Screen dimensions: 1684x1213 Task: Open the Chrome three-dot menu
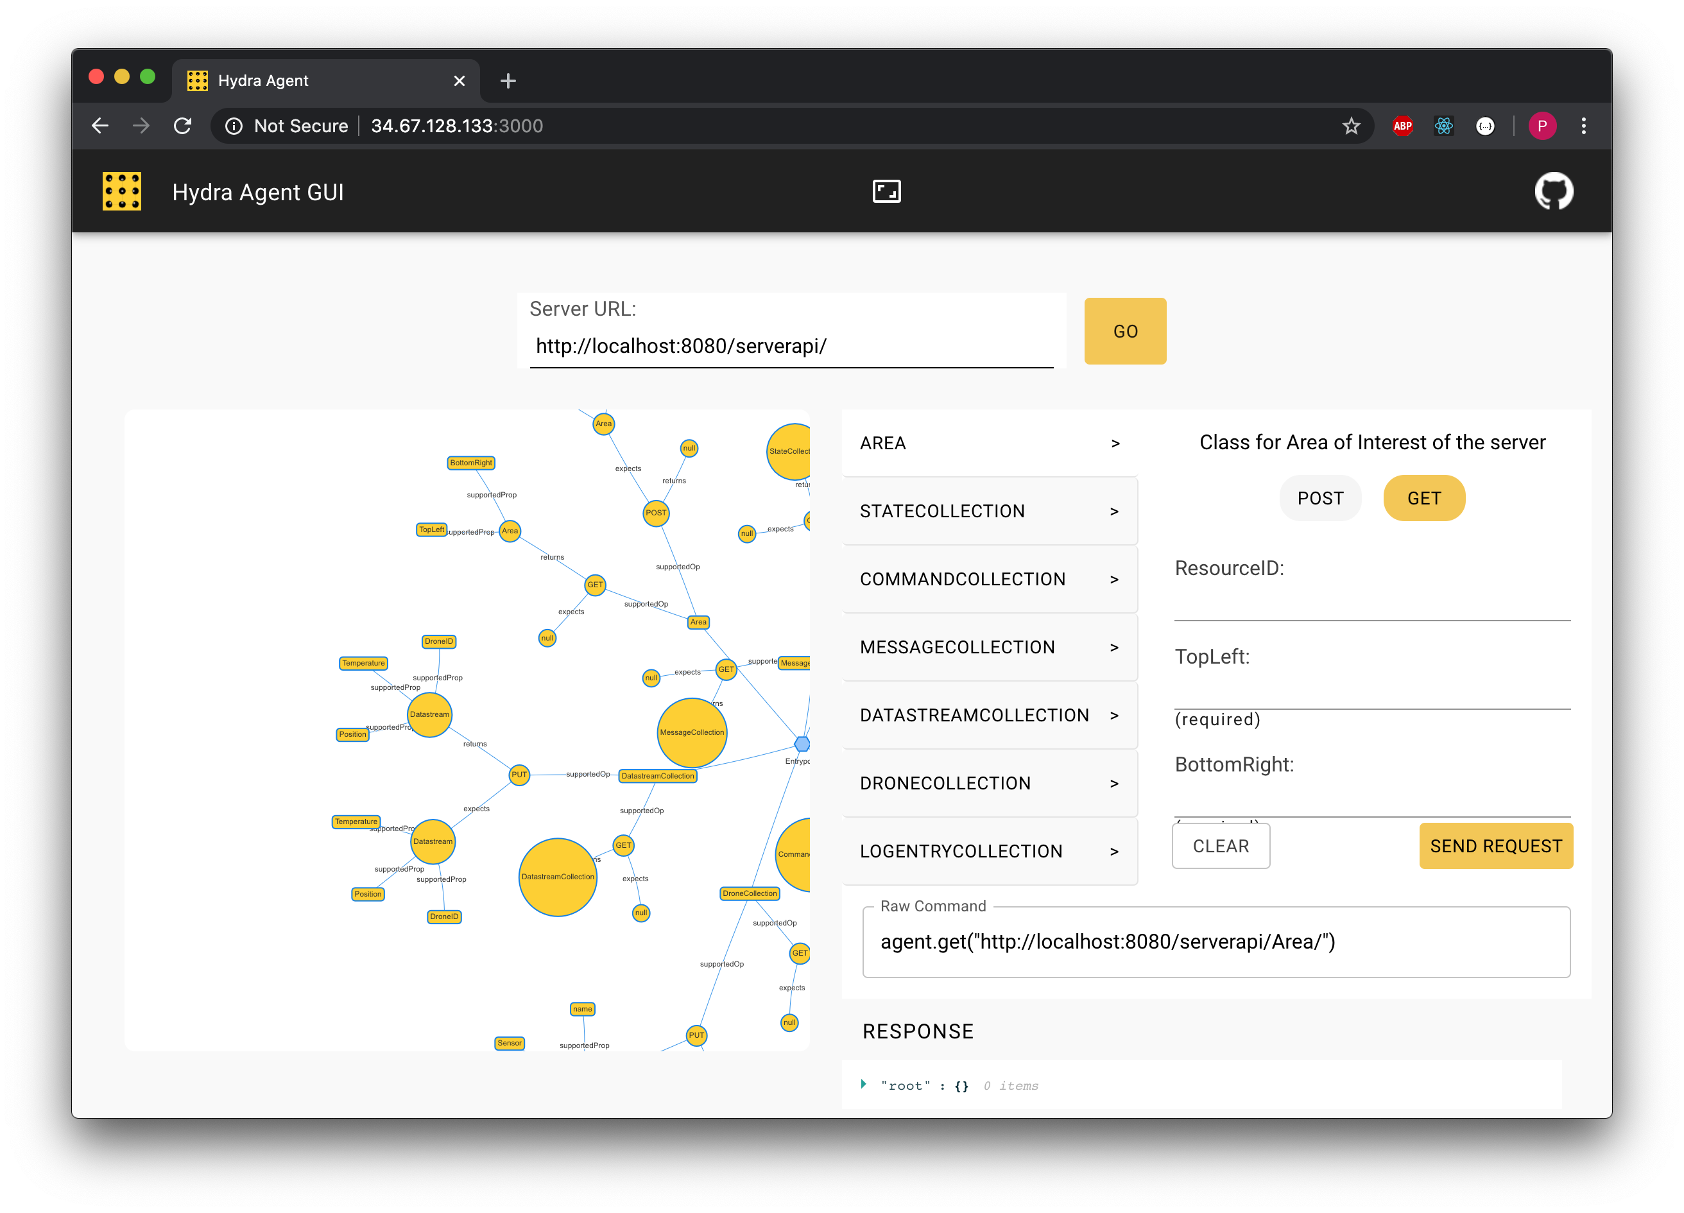[x=1584, y=126]
